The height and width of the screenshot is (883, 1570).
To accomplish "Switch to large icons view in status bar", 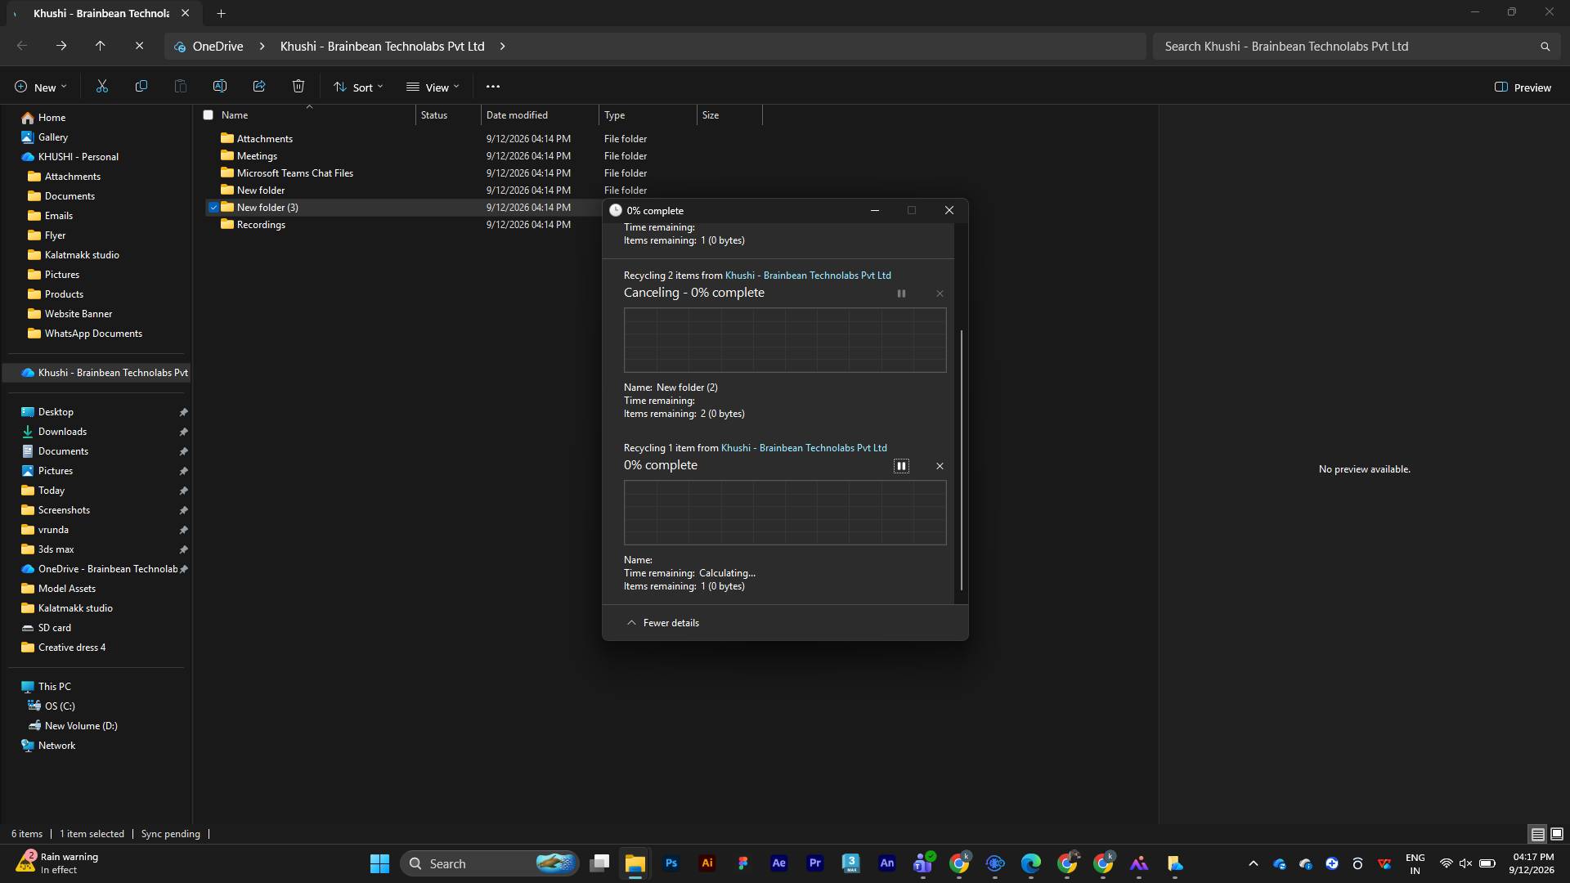I will pos(1557,834).
